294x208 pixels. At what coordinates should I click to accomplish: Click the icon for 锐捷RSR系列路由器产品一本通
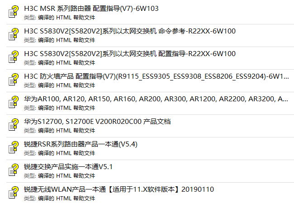pyautogui.click(x=14, y=147)
